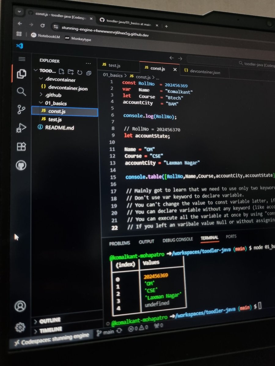Open the Manage settings gear
The height and width of the screenshot is (366, 275).
click(x=20, y=327)
